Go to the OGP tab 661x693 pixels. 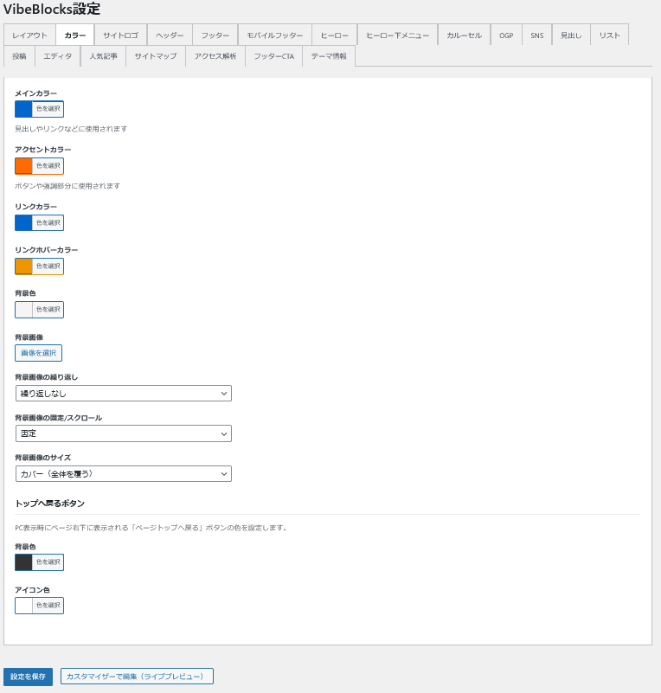(x=506, y=35)
